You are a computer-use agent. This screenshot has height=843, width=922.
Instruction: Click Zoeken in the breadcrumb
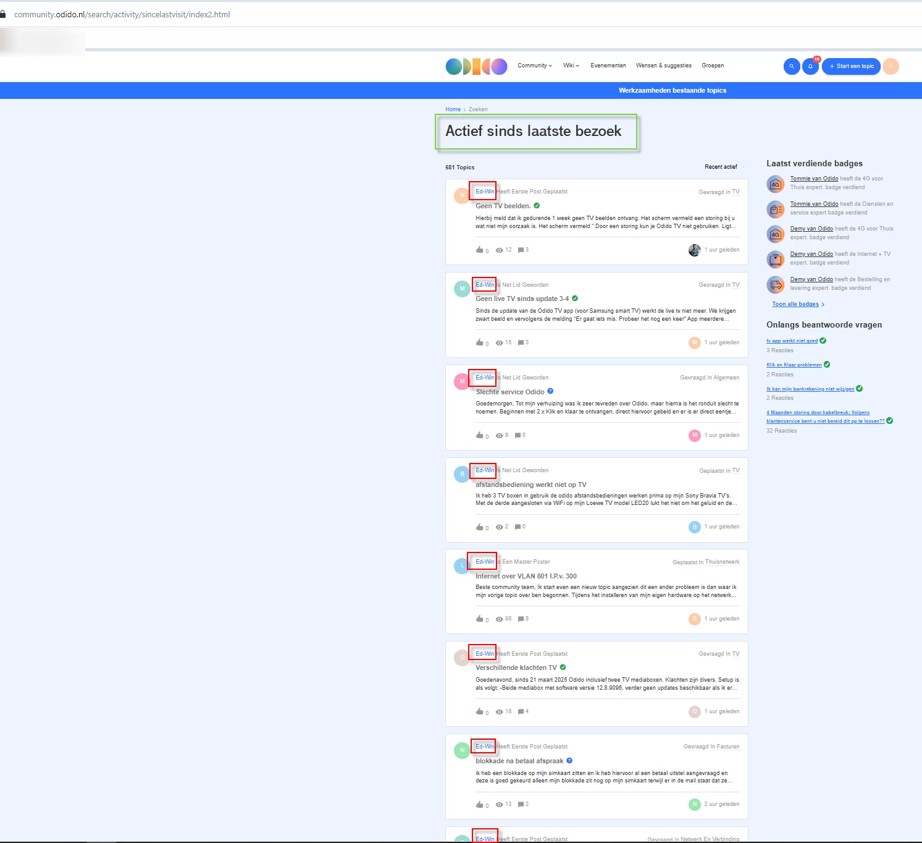tap(478, 109)
